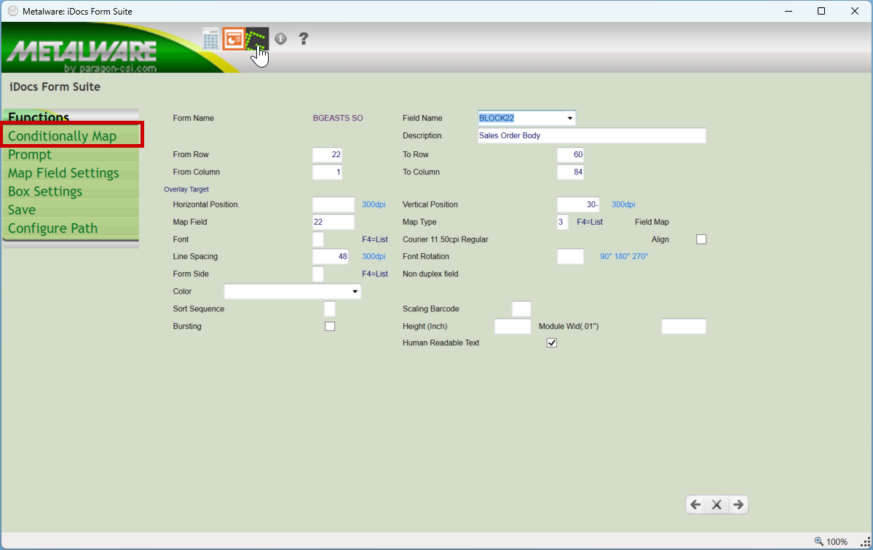The width and height of the screenshot is (873, 550).
Task: Click the zoom magnifier icon in status bar
Action: click(x=818, y=541)
